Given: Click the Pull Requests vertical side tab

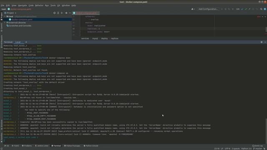Looking at the screenshot, I should pos(2,42).
